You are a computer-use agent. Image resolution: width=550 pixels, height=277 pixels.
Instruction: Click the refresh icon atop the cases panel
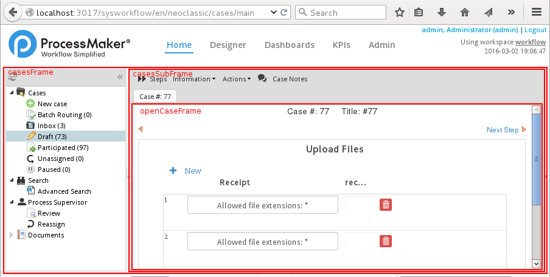[x=13, y=77]
